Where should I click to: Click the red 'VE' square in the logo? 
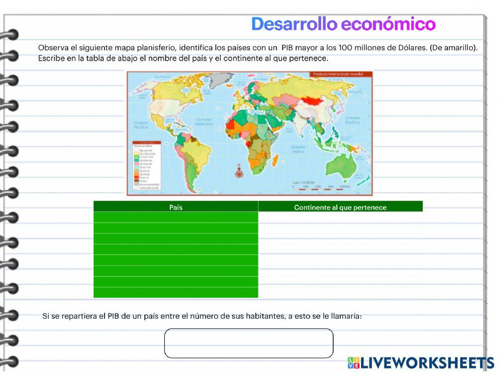point(357,365)
